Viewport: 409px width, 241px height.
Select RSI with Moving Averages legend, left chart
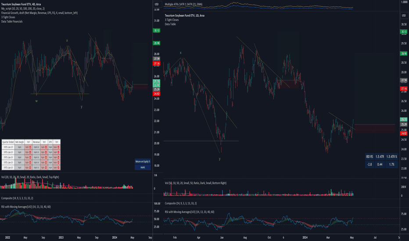[26, 207]
